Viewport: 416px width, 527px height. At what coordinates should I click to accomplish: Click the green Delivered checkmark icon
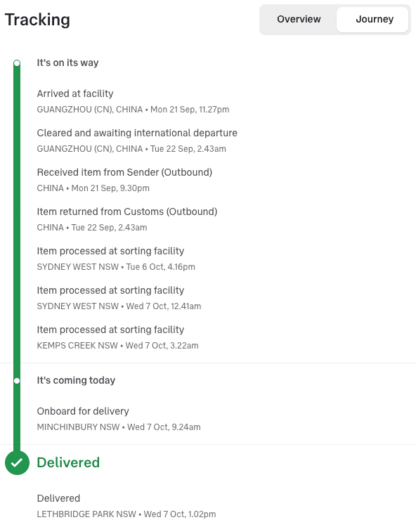[x=17, y=463]
